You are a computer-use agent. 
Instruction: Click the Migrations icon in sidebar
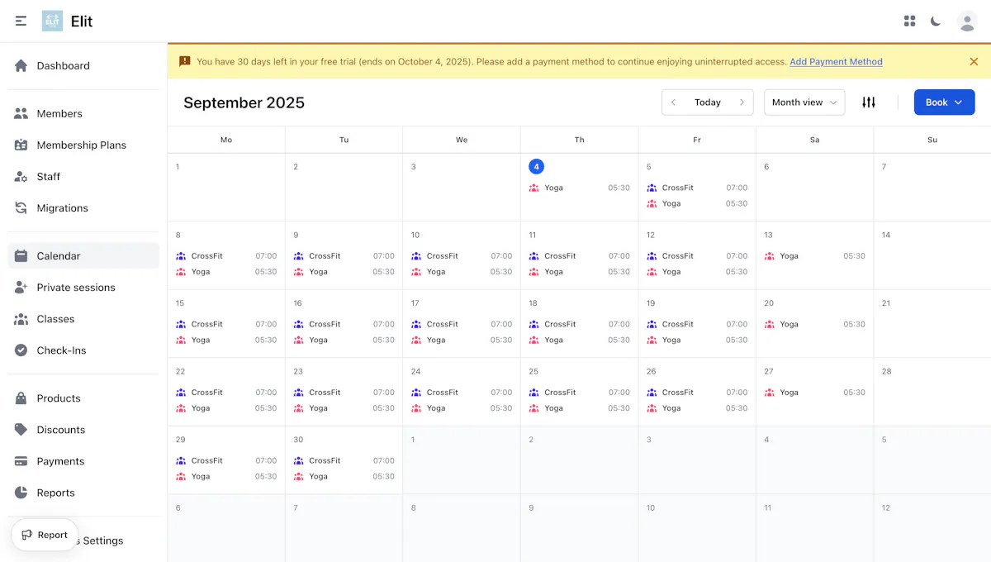tap(21, 208)
